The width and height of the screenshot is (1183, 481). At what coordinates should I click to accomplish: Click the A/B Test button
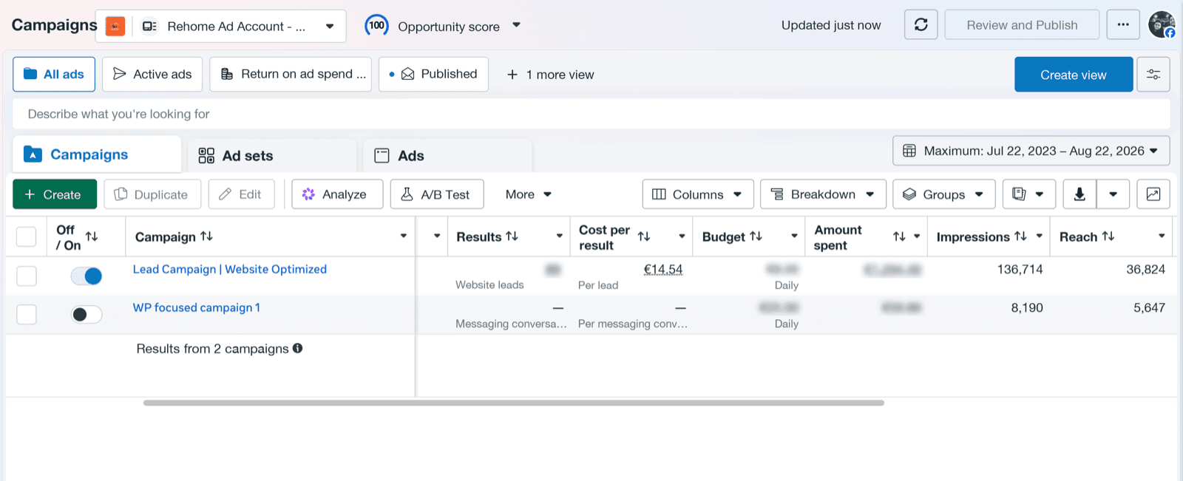pyautogui.click(x=437, y=194)
